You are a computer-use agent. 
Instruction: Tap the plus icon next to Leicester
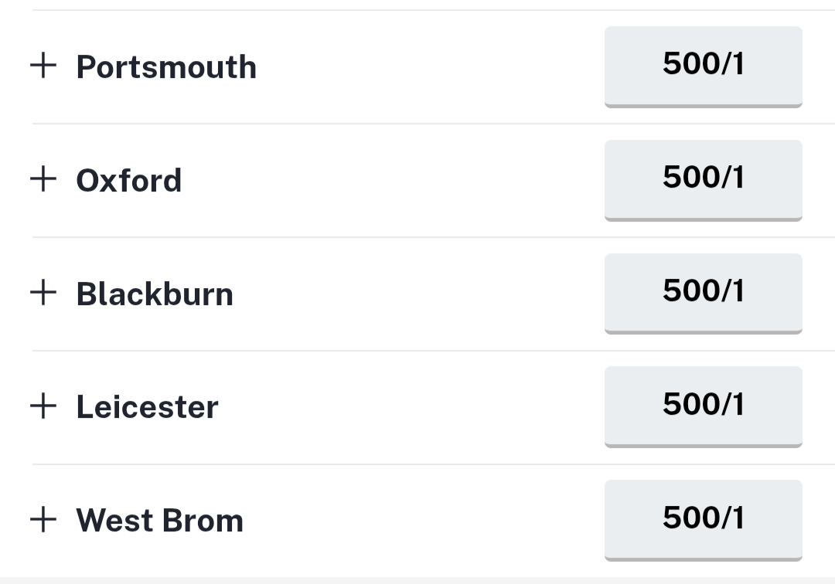pyautogui.click(x=43, y=406)
